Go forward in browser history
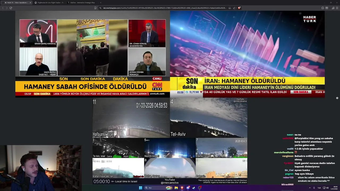 point(7,8)
